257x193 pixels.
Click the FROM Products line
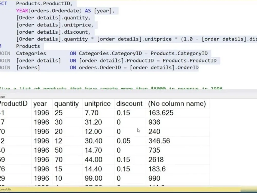(x=28, y=46)
